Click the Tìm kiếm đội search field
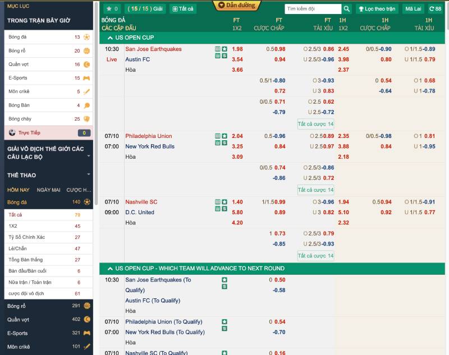The image size is (449, 355). pyautogui.click(x=313, y=9)
